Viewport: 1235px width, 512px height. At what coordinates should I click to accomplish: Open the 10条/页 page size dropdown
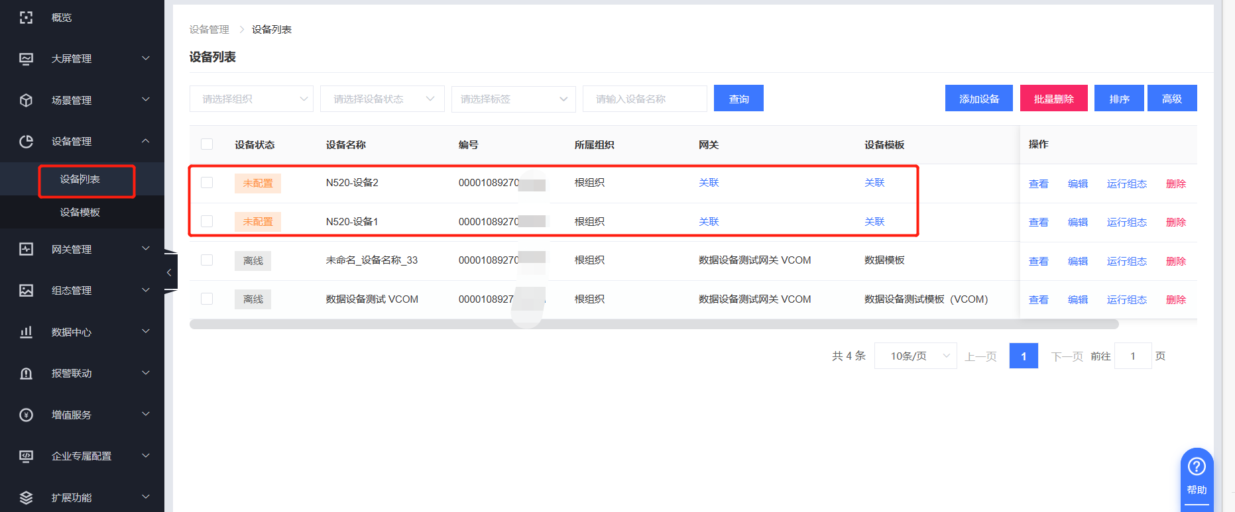(915, 356)
